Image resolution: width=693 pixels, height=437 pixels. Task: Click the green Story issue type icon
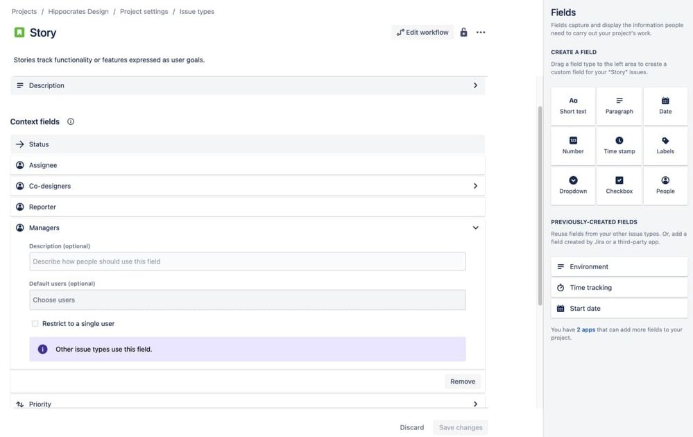[19, 33]
